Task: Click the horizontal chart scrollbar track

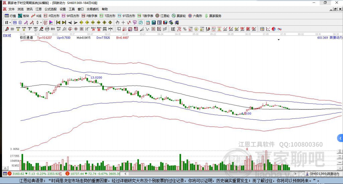Action: coord(210,174)
